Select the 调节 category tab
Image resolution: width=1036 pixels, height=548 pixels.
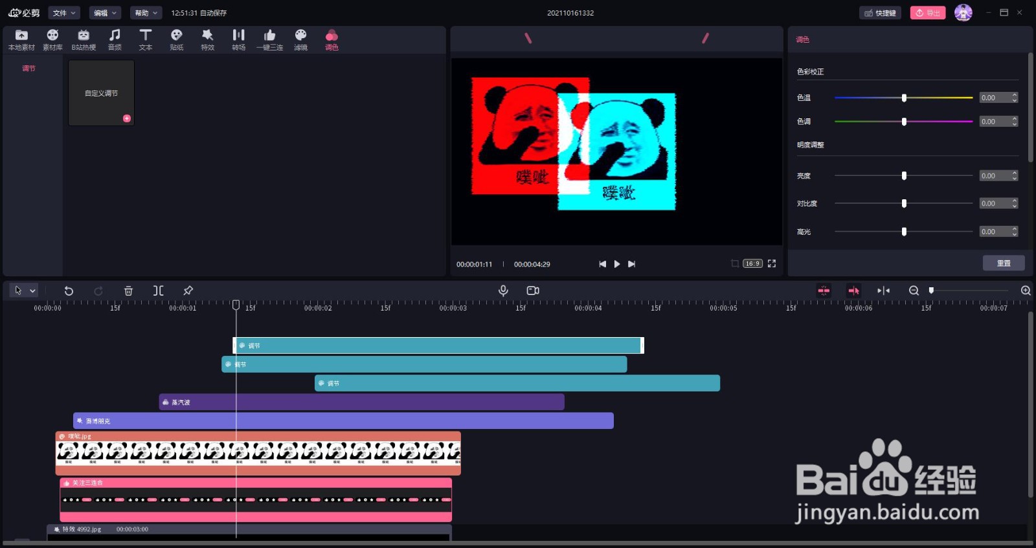pyautogui.click(x=28, y=68)
